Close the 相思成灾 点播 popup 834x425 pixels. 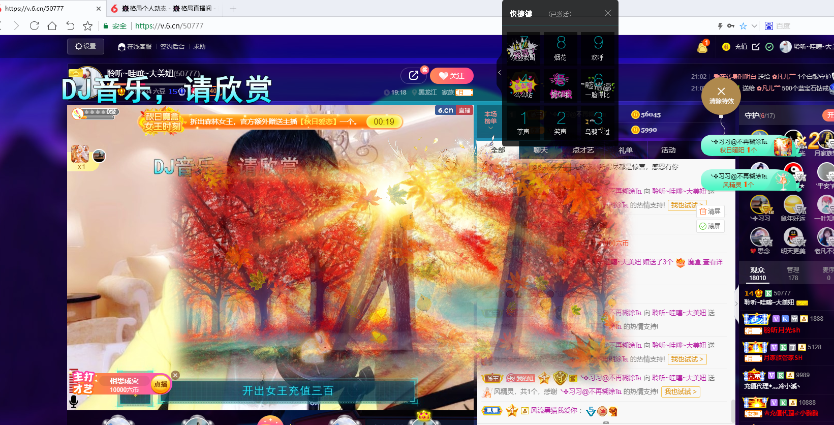(x=175, y=375)
